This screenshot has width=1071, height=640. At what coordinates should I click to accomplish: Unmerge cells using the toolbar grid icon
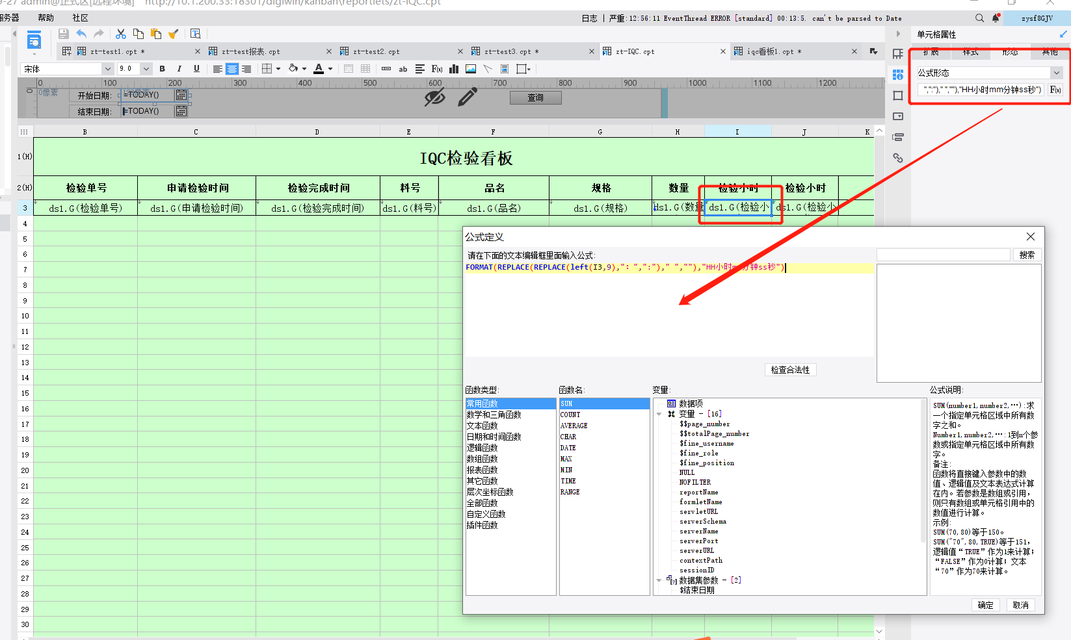coord(365,69)
